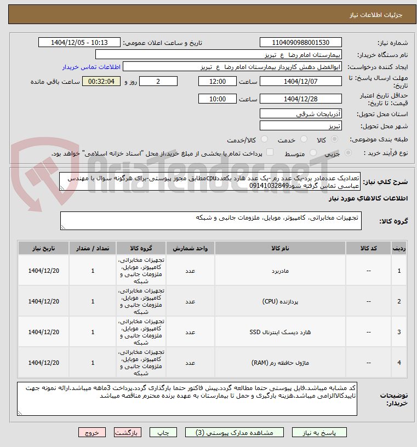Click the پردازنده (CPU) item name cell
Screen dimensions: 417x447
[x=280, y=301]
